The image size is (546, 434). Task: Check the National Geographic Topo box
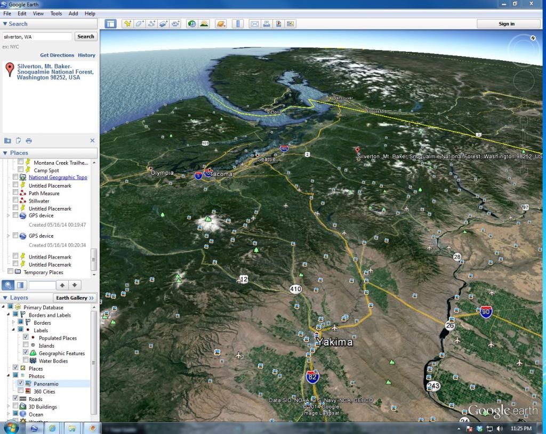tap(15, 177)
